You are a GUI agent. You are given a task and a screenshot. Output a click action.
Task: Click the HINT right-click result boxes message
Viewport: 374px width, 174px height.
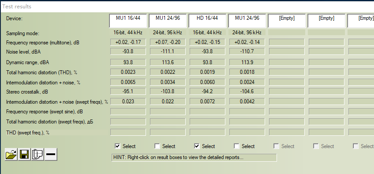pyautogui.click(x=194, y=158)
